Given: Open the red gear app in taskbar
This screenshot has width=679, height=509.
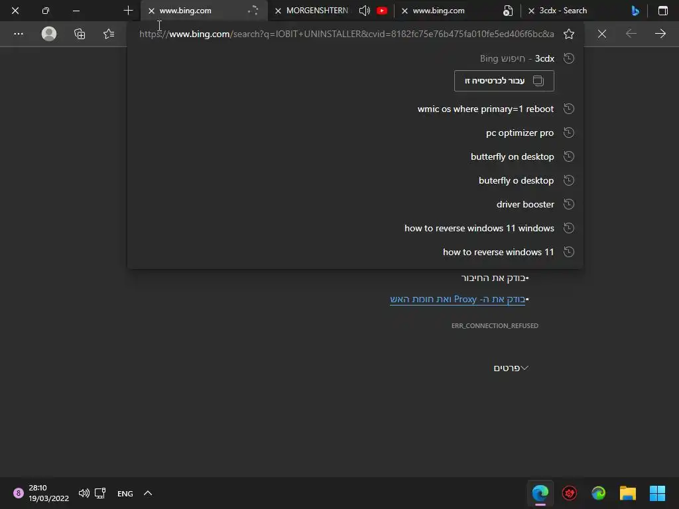Looking at the screenshot, I should 570,493.
